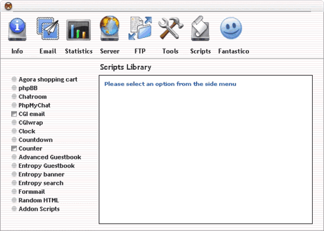This screenshot has width=324, height=231.
Task: Click the Tools wrench and hammer icon
Action: point(171,29)
